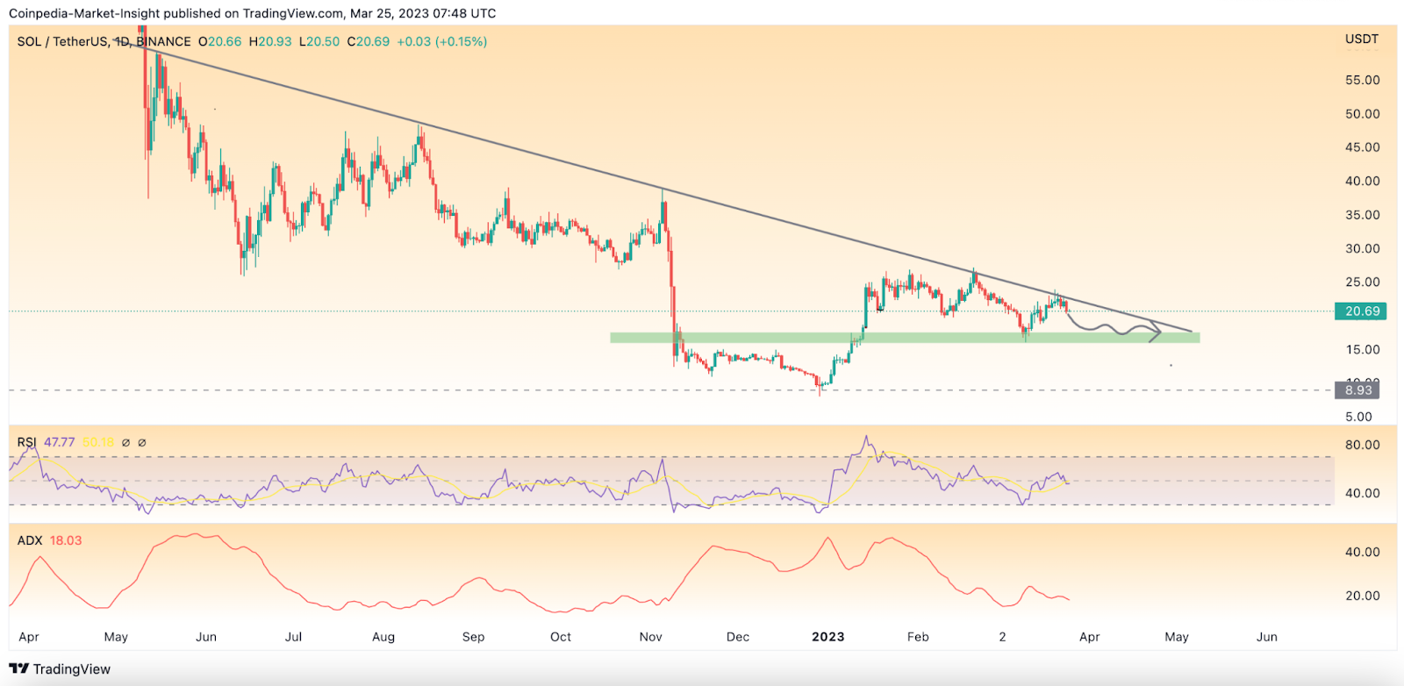
Task: Click the green 20.69 current price tag
Action: 1360,311
